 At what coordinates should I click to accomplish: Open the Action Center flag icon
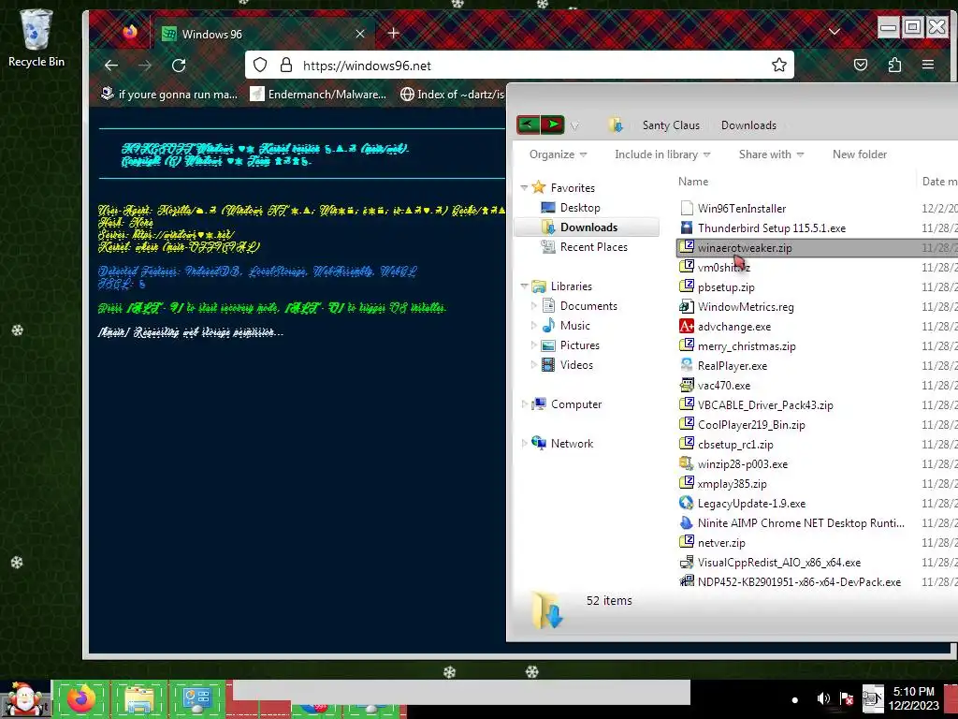(x=847, y=698)
